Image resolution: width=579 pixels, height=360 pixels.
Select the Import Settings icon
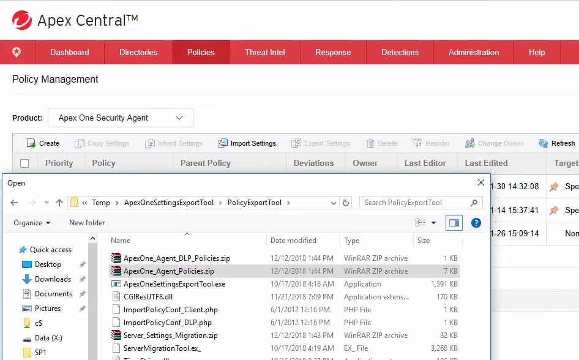pos(223,143)
